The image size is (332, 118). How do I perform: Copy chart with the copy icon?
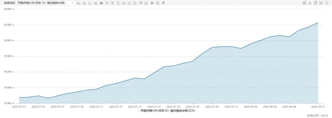315,3
